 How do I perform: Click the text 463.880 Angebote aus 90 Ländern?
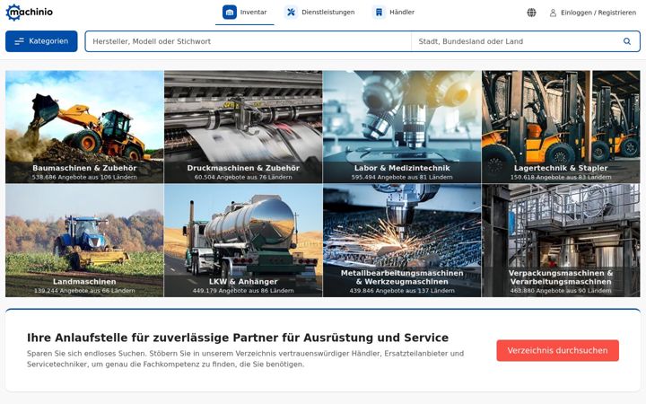(561, 291)
